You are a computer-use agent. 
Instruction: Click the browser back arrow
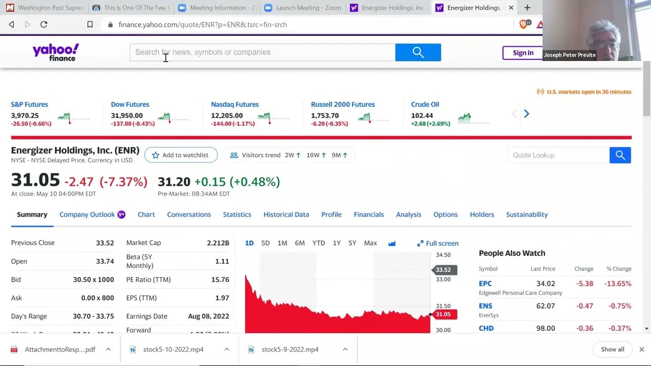(11, 24)
